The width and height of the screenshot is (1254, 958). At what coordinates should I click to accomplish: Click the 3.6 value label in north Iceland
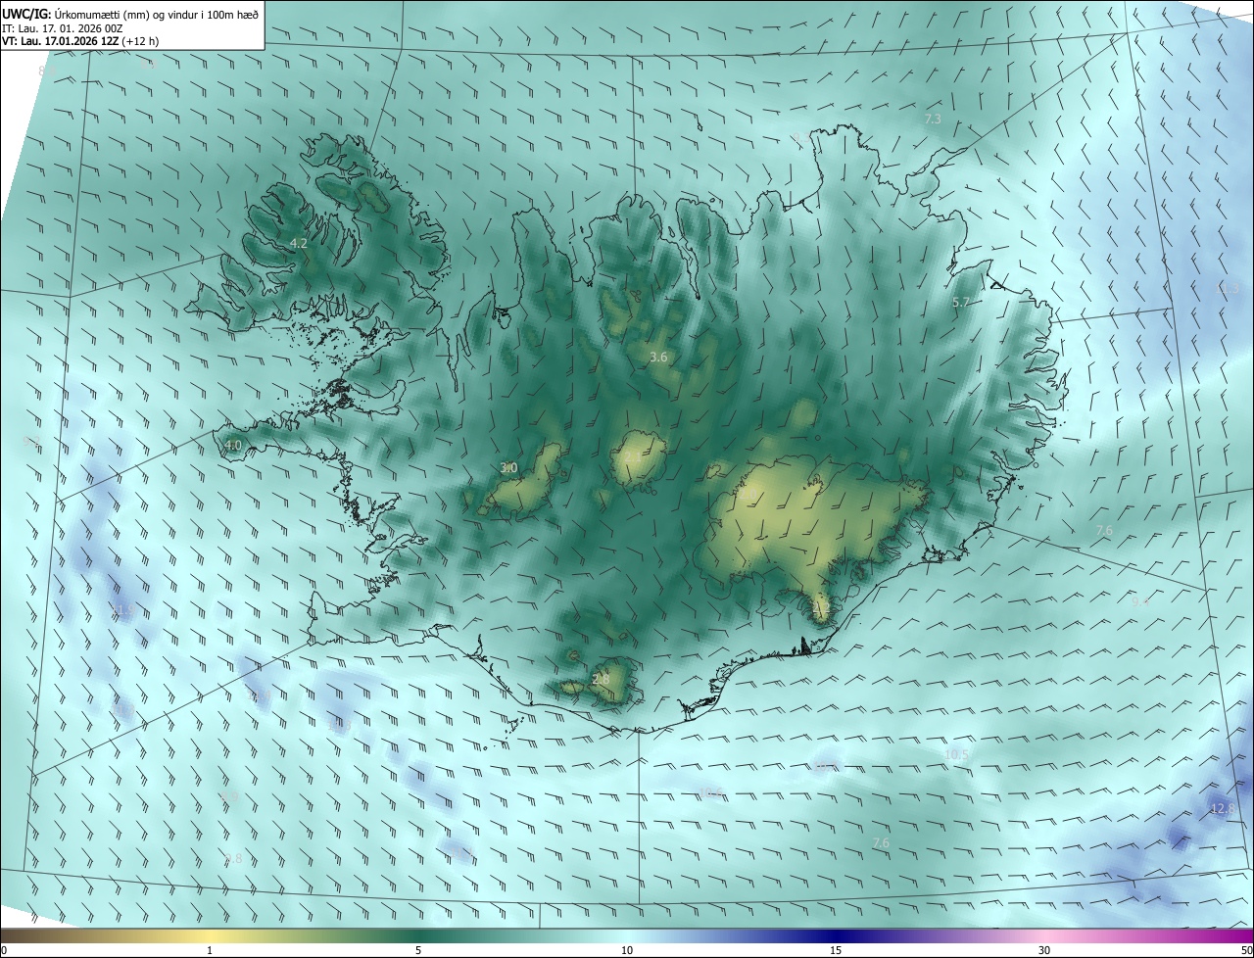[x=658, y=358]
